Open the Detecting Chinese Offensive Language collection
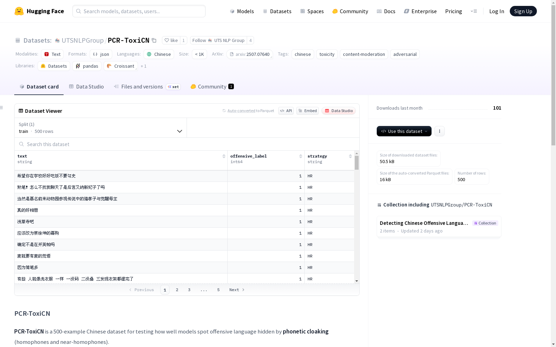556x347 pixels. coord(439,227)
